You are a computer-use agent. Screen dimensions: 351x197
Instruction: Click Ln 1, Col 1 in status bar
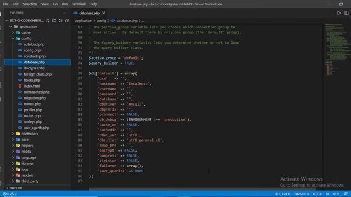(x=282, y=194)
